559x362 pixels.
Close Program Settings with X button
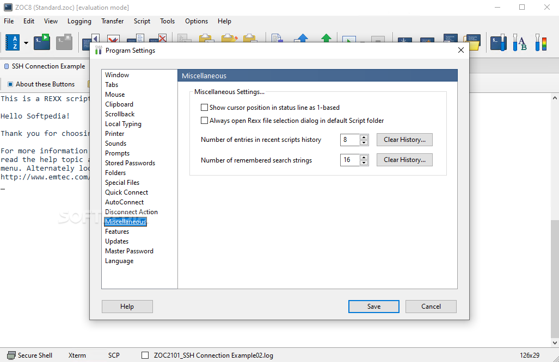click(x=461, y=50)
